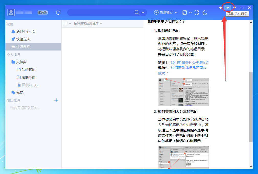258x174 pixels.
Task: Click the sync refresh icon
Action: point(58,13)
